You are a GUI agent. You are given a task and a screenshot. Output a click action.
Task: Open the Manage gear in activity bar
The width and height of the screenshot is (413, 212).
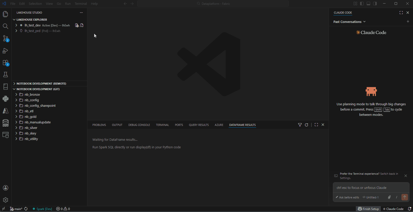pos(6,200)
